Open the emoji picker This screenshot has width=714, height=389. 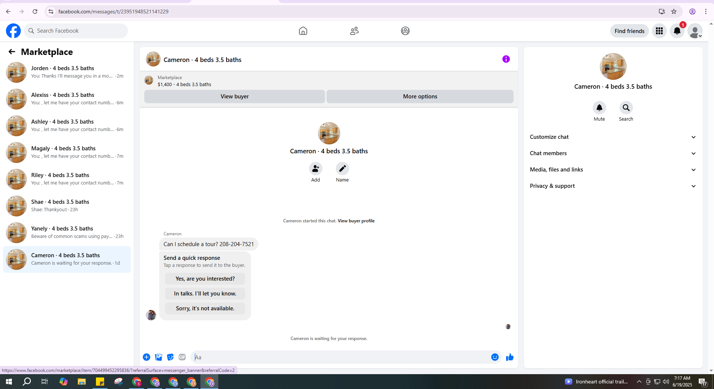coord(495,357)
